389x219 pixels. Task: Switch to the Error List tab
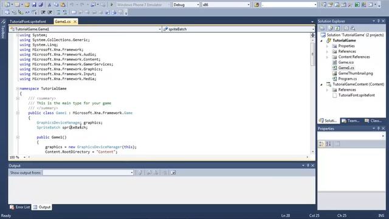(x=20, y=207)
